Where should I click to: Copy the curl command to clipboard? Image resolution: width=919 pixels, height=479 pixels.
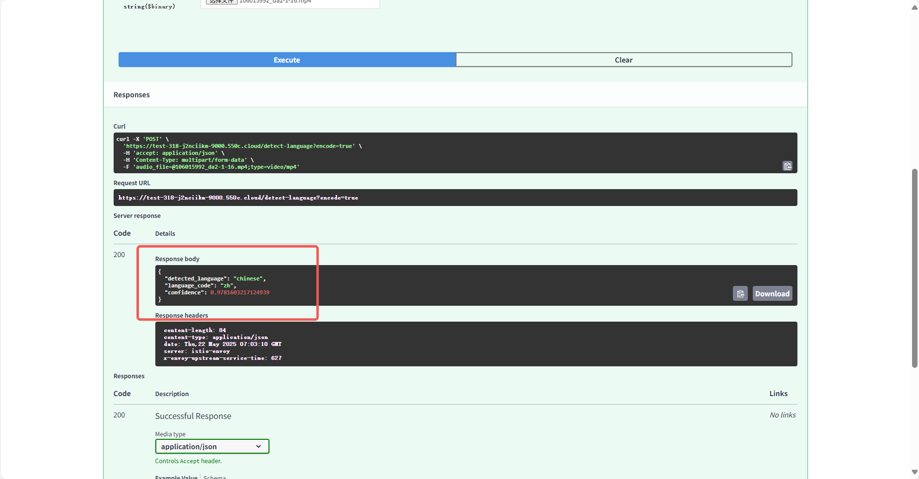pos(787,166)
